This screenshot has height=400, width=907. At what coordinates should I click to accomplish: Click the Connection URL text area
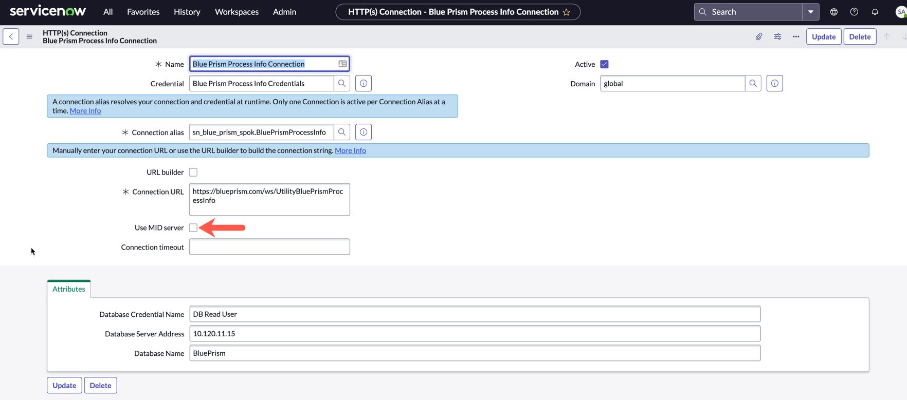click(269, 199)
